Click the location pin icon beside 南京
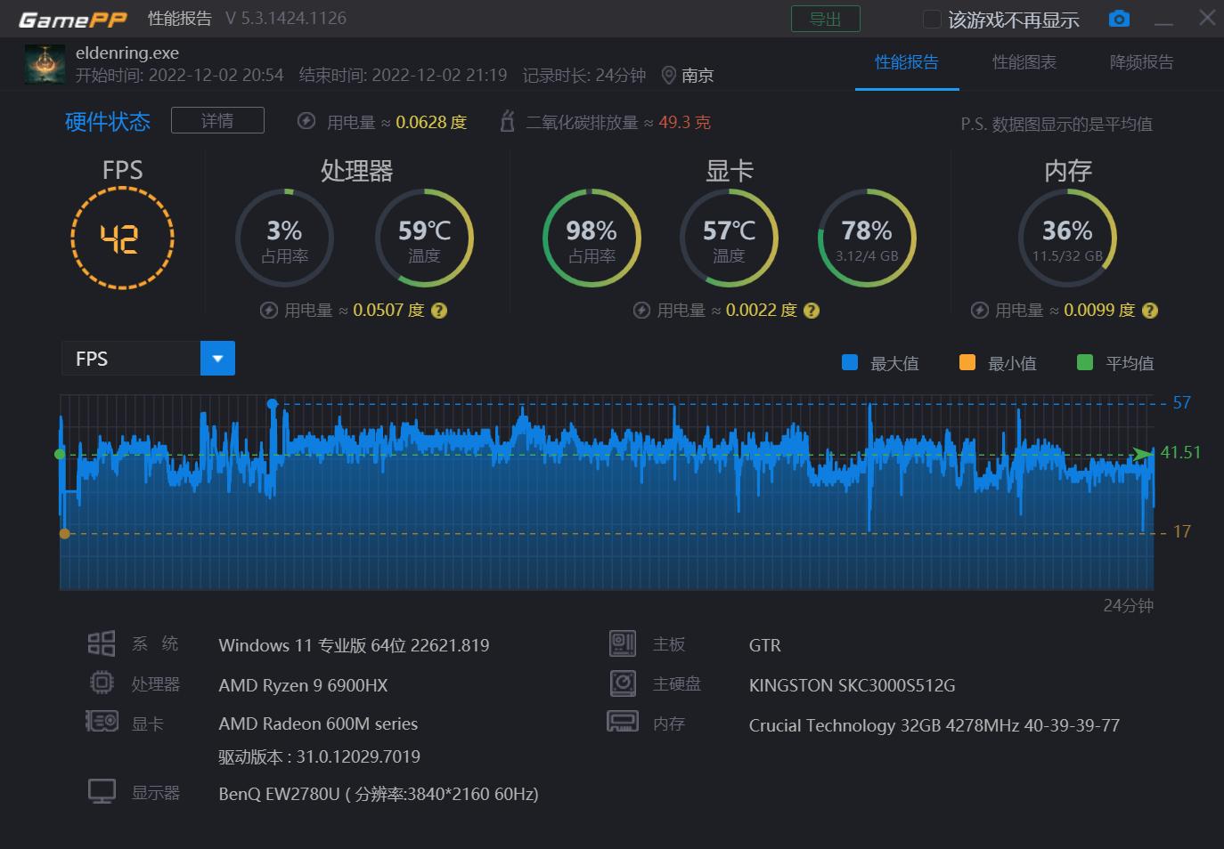The width and height of the screenshot is (1224, 849). (669, 76)
